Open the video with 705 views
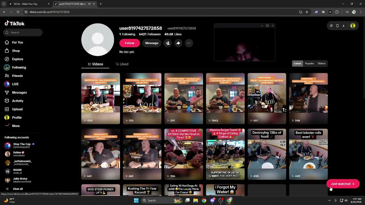The height and width of the screenshot is (205, 365). click(142, 99)
